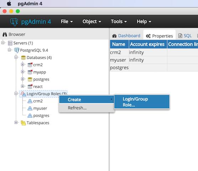Sort by the Name column header

pos(119,44)
